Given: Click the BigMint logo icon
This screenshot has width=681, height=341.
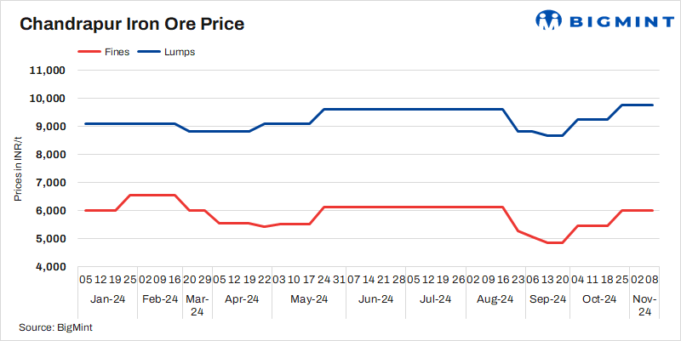Looking at the screenshot, I should [x=550, y=20].
